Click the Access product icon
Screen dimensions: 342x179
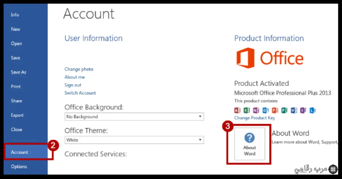(237, 110)
